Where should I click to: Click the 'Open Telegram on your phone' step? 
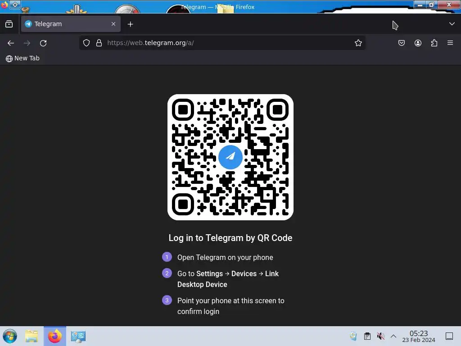point(225,257)
